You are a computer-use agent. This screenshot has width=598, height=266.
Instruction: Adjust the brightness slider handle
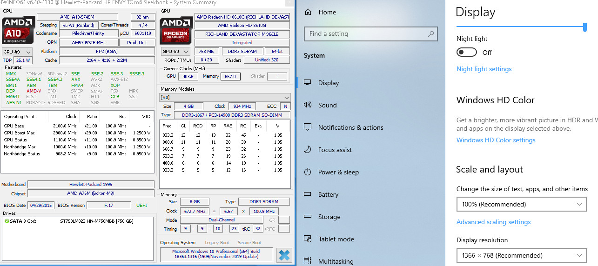tap(585, 27)
